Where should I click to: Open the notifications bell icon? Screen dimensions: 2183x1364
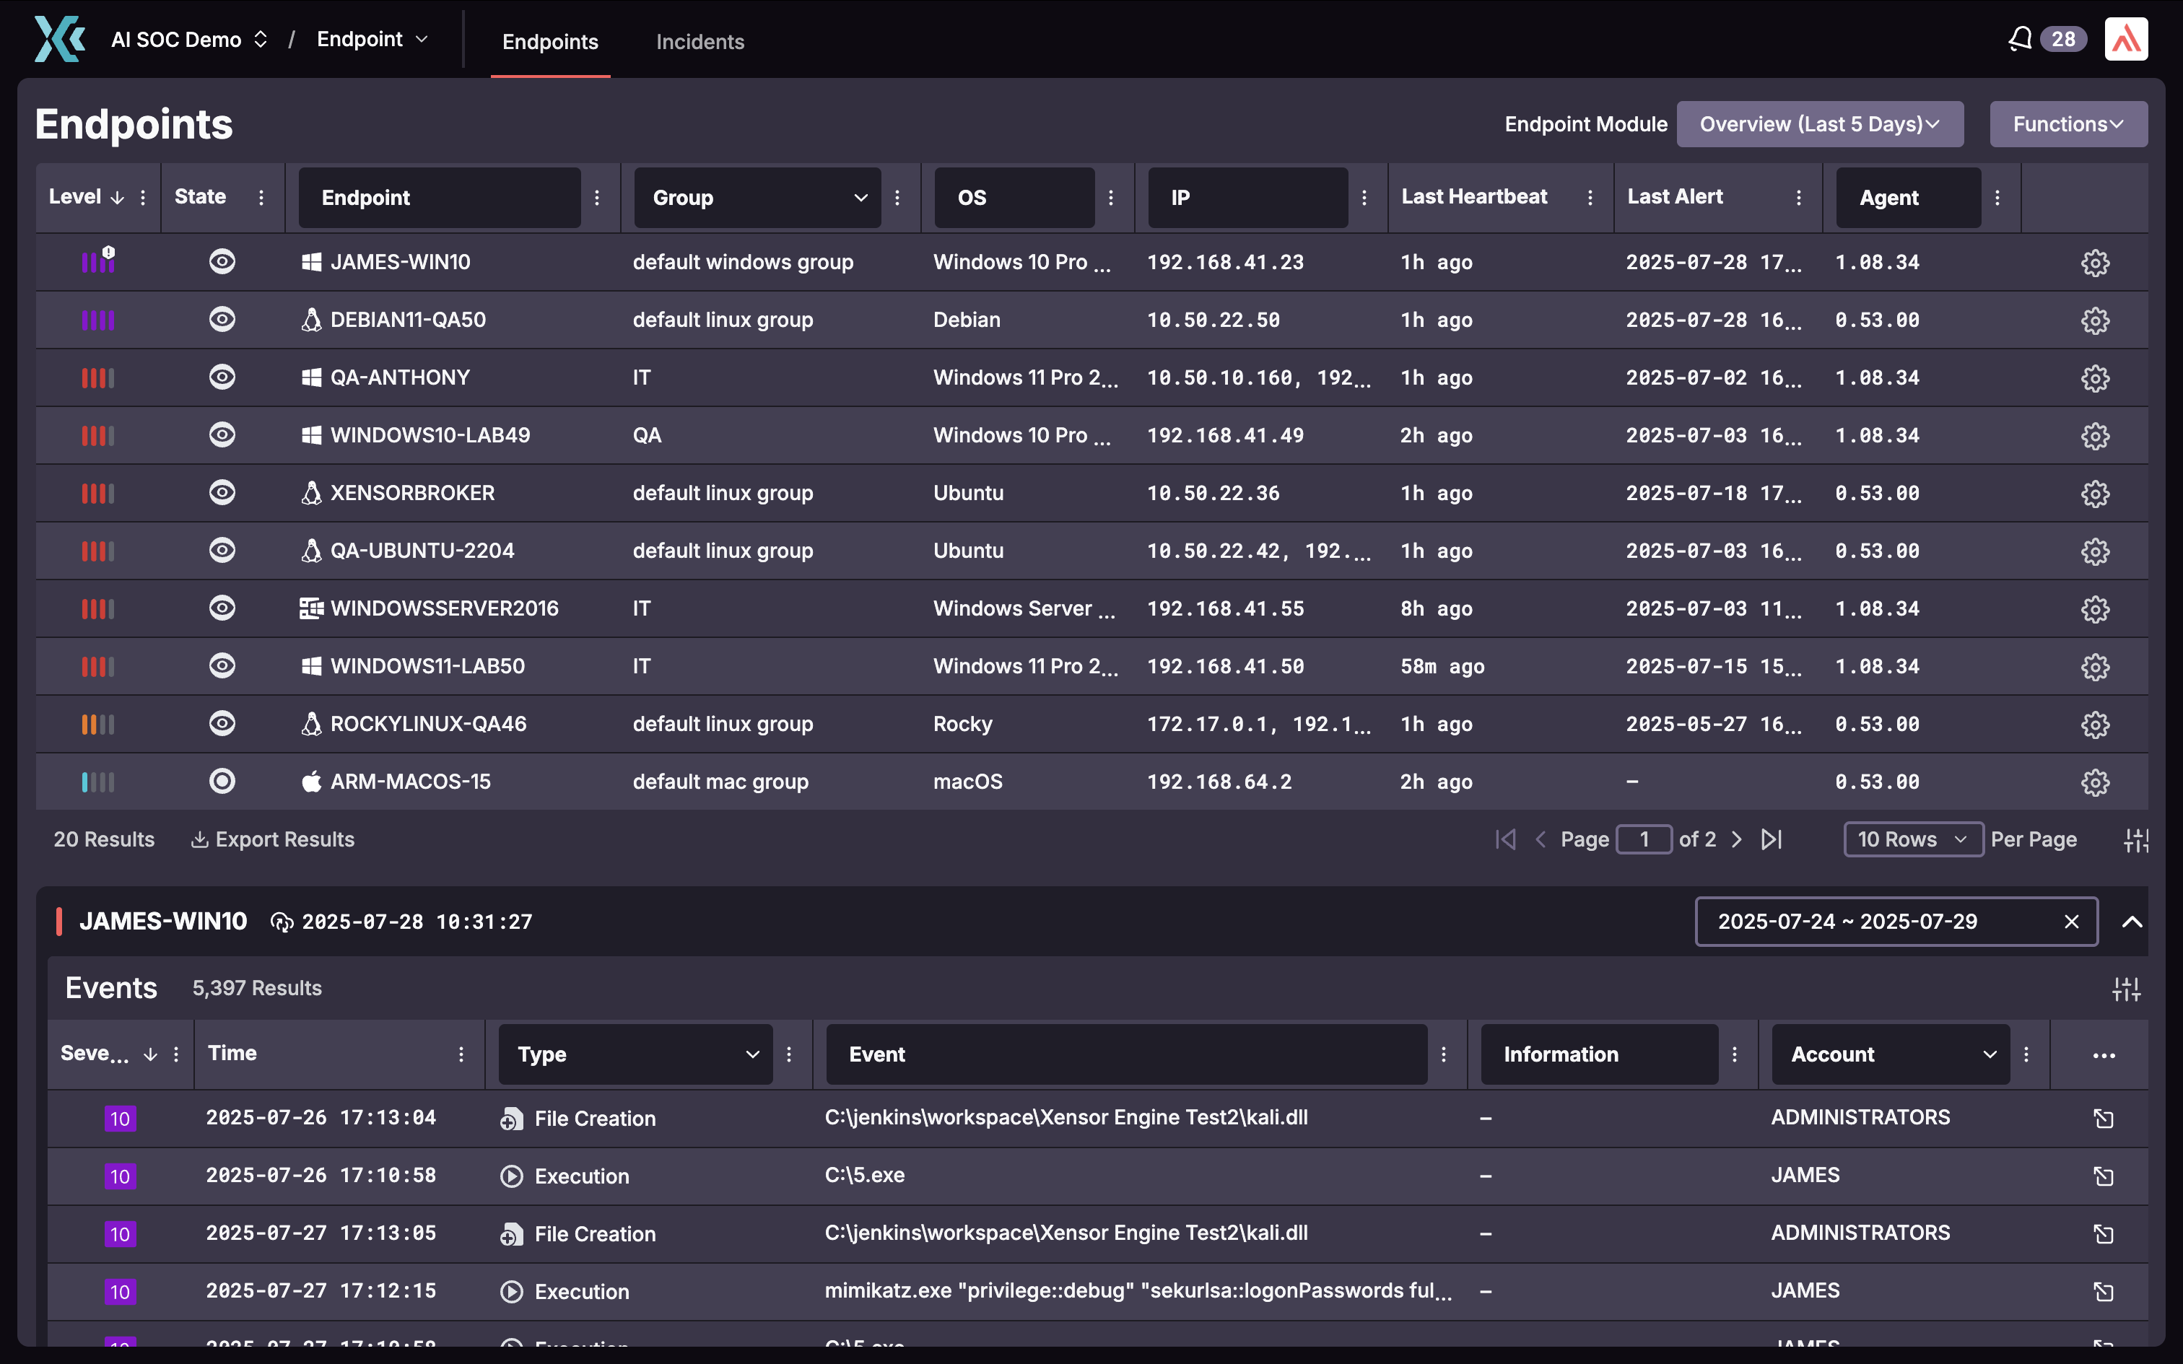click(x=2020, y=39)
